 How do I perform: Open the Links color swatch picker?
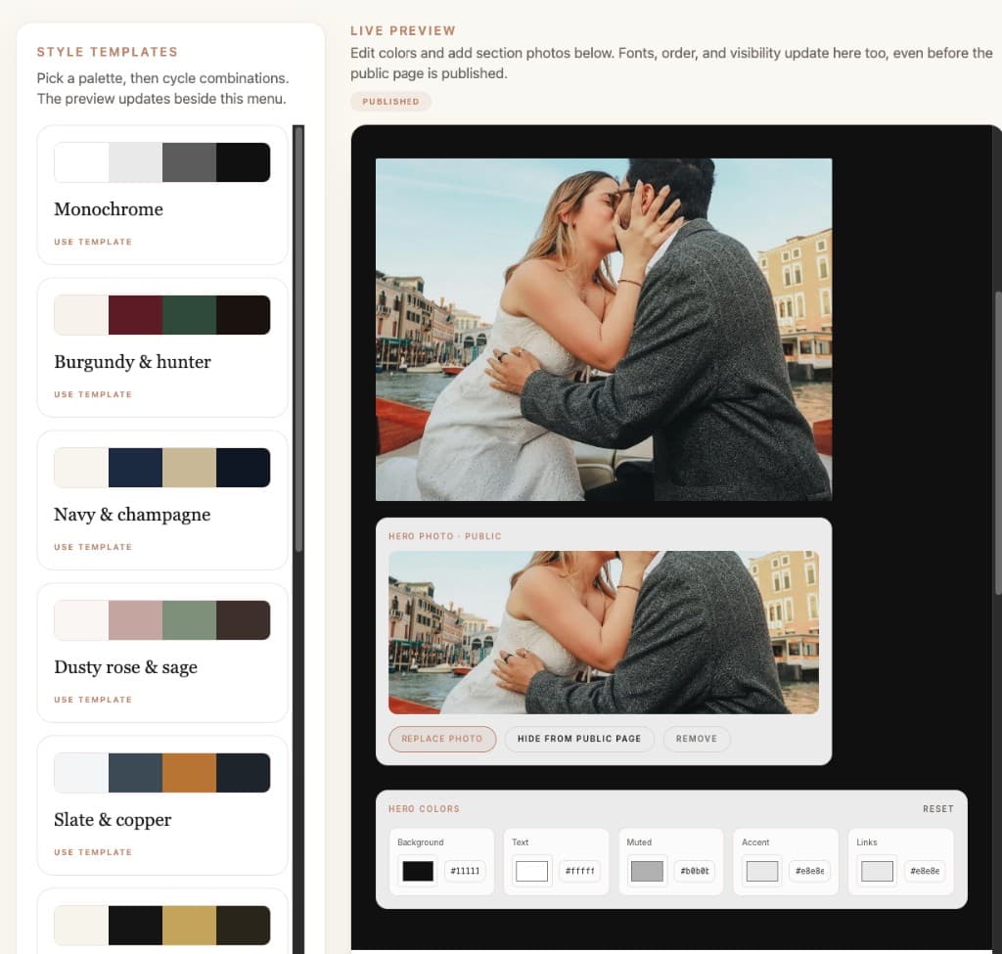pos(877,871)
